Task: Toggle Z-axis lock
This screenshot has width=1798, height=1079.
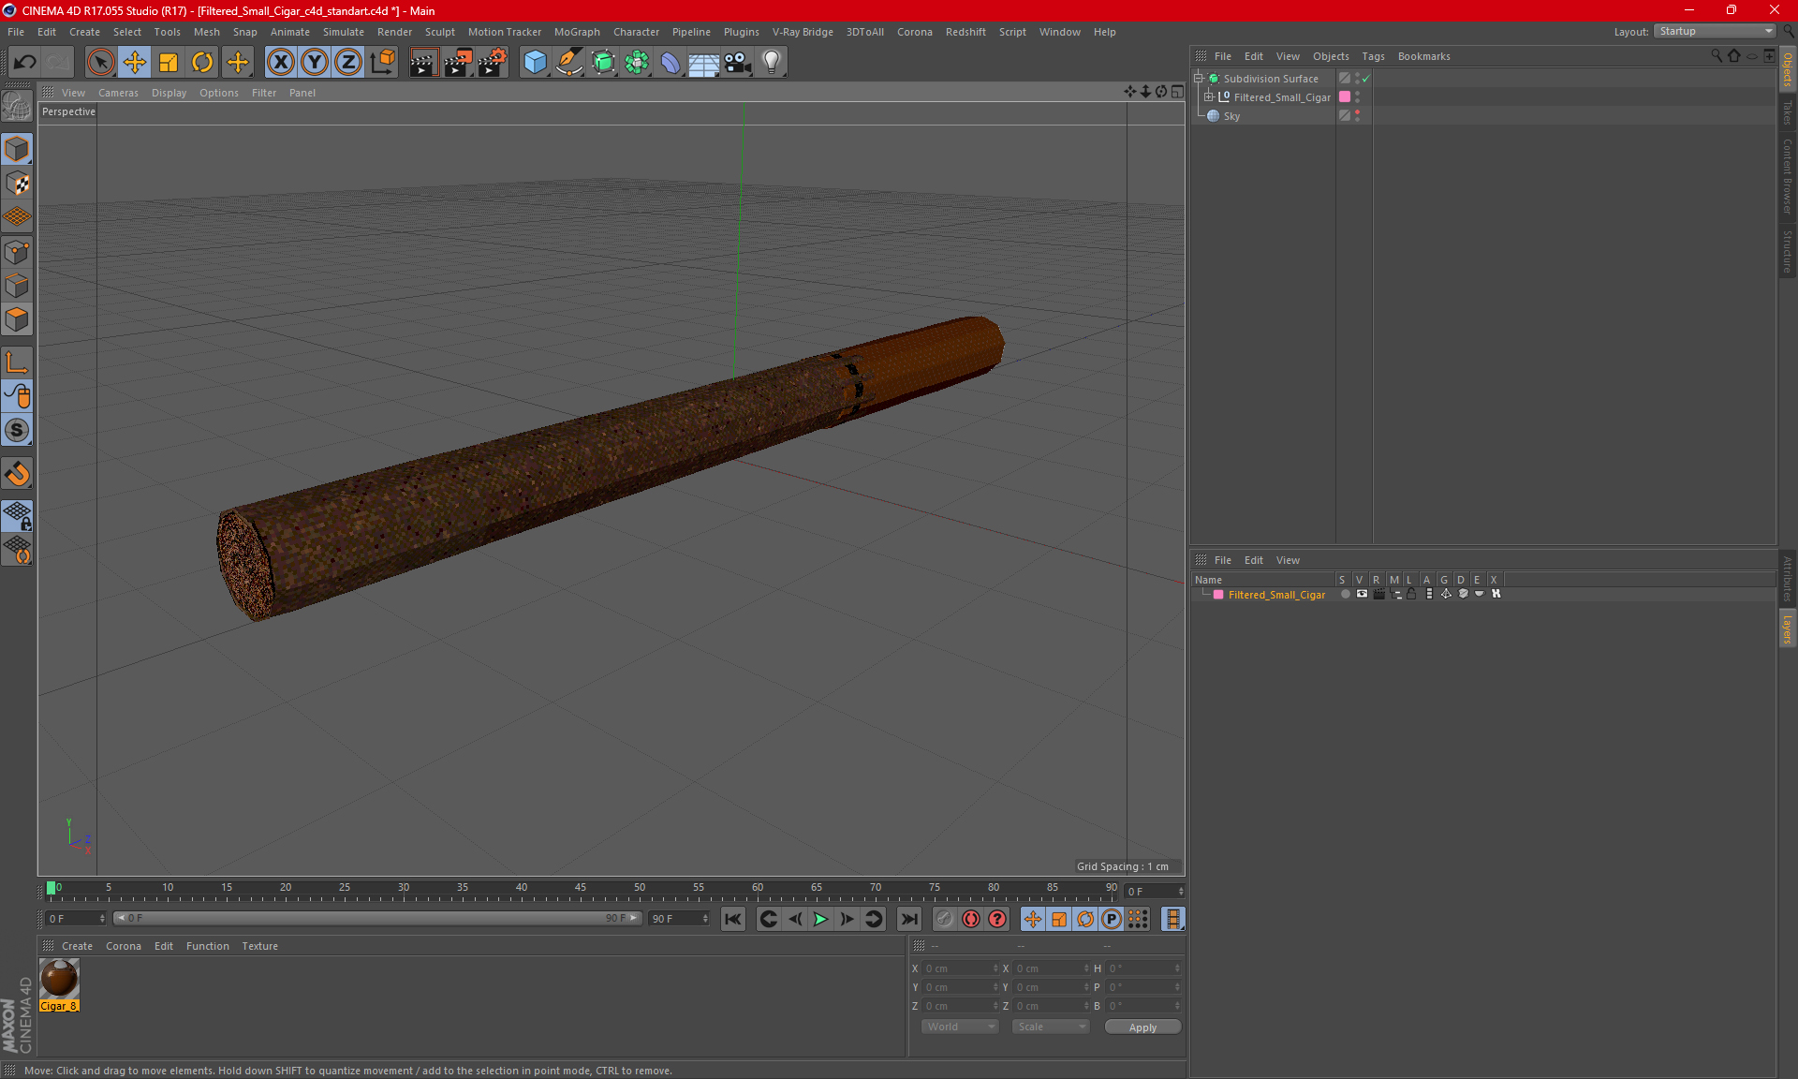Action: click(348, 63)
